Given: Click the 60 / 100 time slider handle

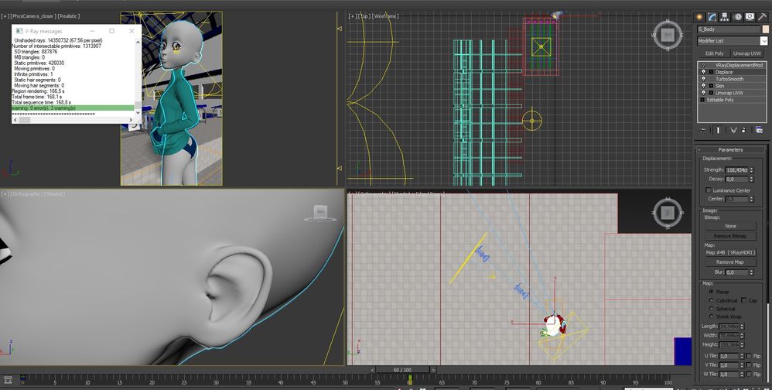Looking at the screenshot, I should pyautogui.click(x=402, y=370).
